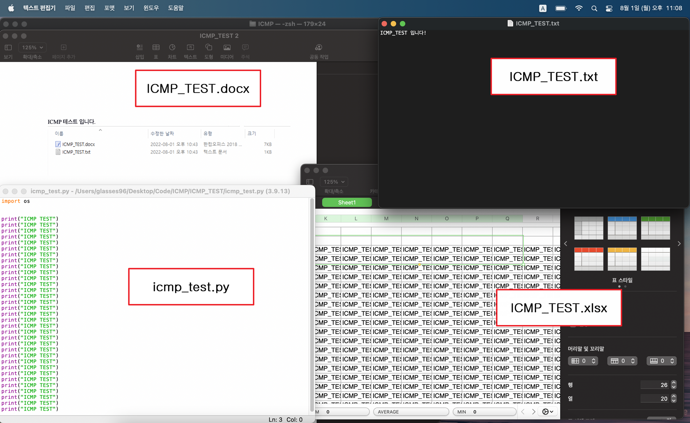Open the Apple menu

11,8
